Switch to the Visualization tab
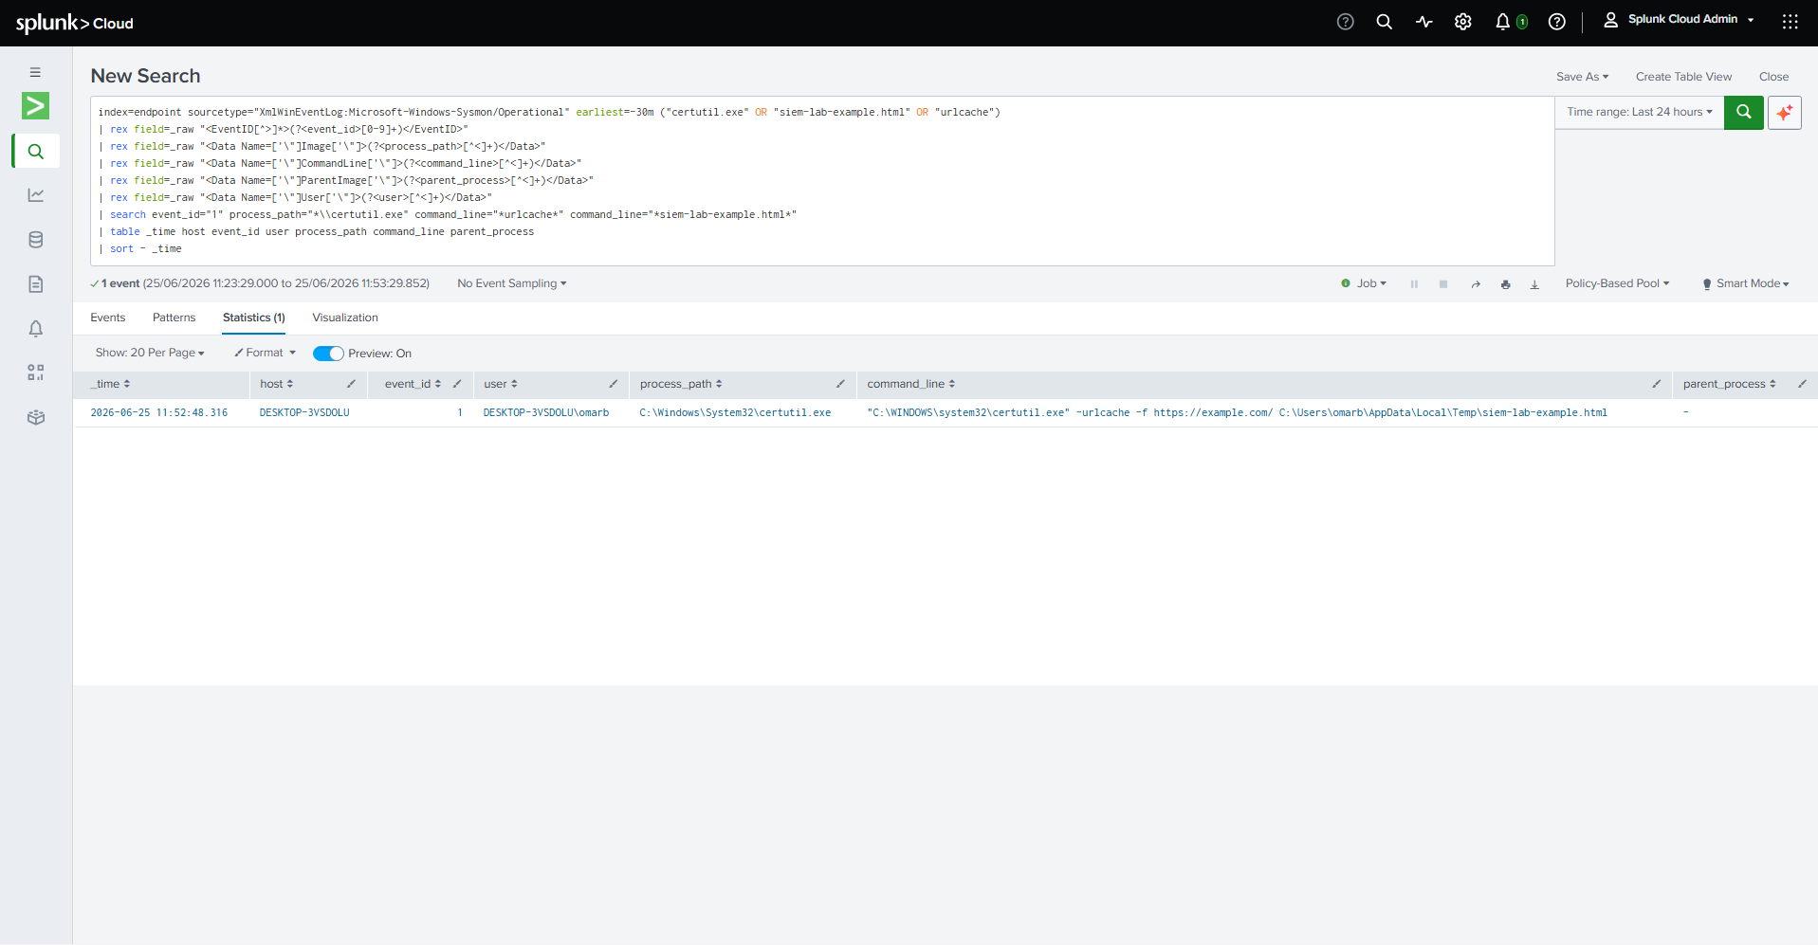Screen dimensions: 1818x945 (345, 318)
